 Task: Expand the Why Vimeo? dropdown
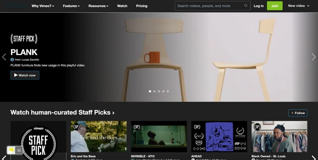(43, 6)
